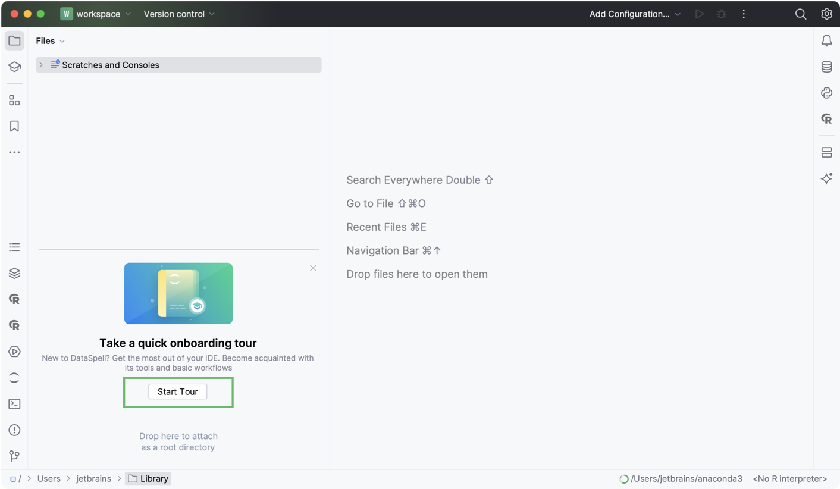Screen dimensions: 840x489
Task: Open the Files view dropdown
Action: pyautogui.click(x=50, y=41)
